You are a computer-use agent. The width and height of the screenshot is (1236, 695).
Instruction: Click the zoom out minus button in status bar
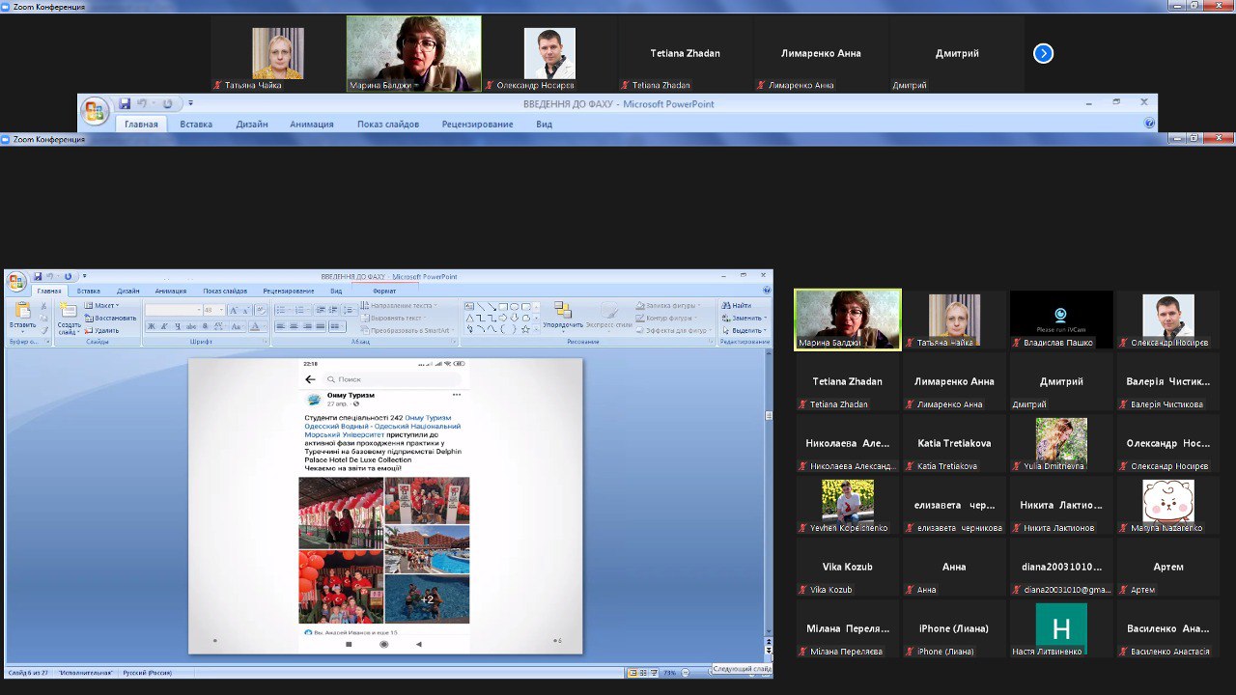(685, 673)
